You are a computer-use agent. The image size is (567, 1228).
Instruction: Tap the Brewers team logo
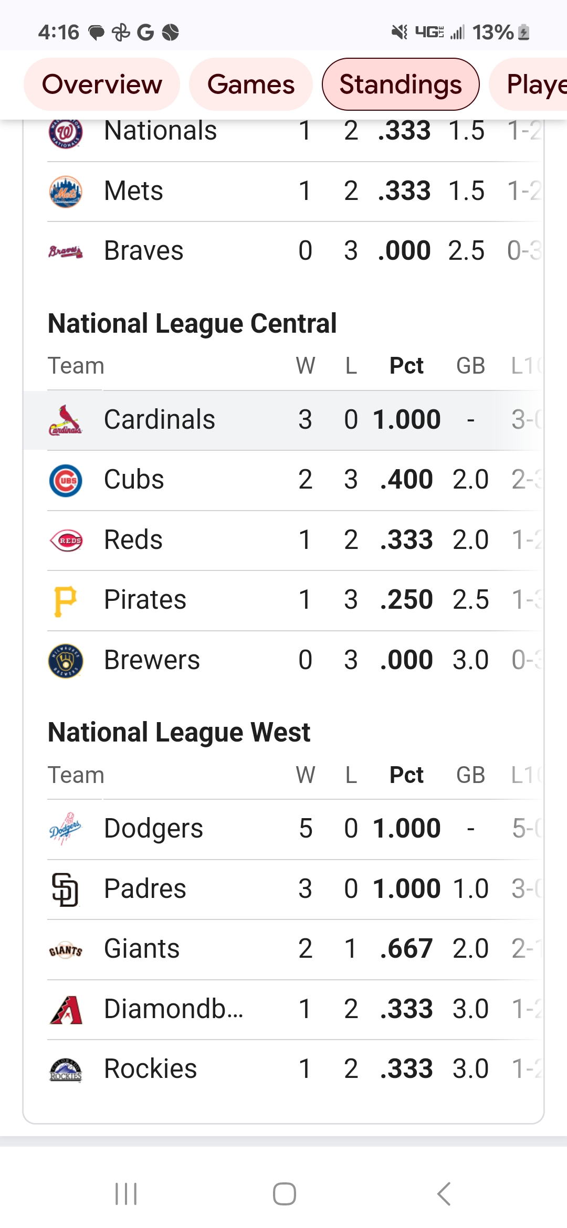[x=66, y=661]
